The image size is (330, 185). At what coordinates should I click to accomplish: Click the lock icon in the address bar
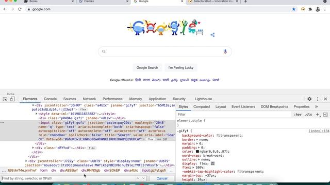[x=29, y=9]
